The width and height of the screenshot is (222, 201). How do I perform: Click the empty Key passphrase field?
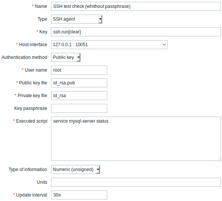coord(79,108)
